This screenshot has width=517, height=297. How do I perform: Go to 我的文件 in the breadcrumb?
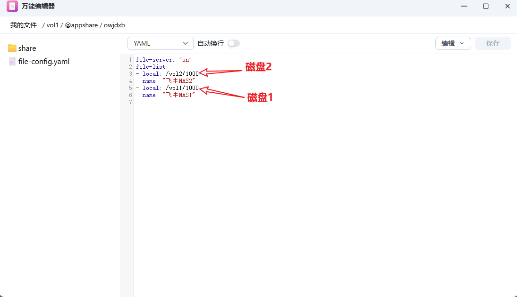[24, 25]
